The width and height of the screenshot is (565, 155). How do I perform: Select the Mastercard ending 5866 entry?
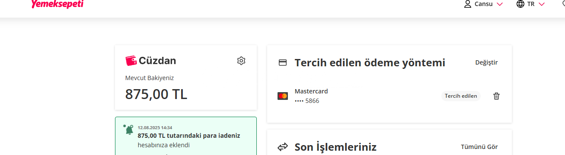tap(311, 96)
